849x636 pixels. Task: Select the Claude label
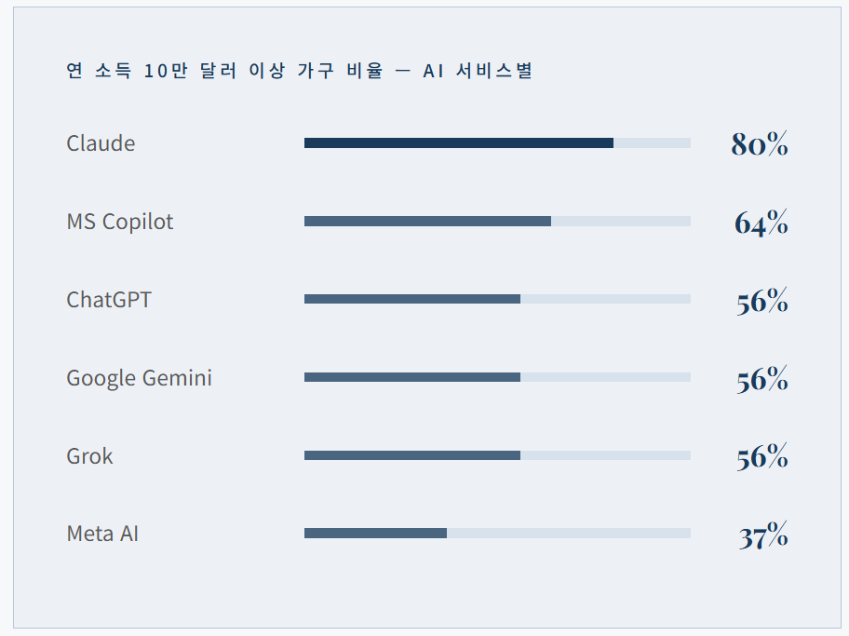(x=101, y=143)
